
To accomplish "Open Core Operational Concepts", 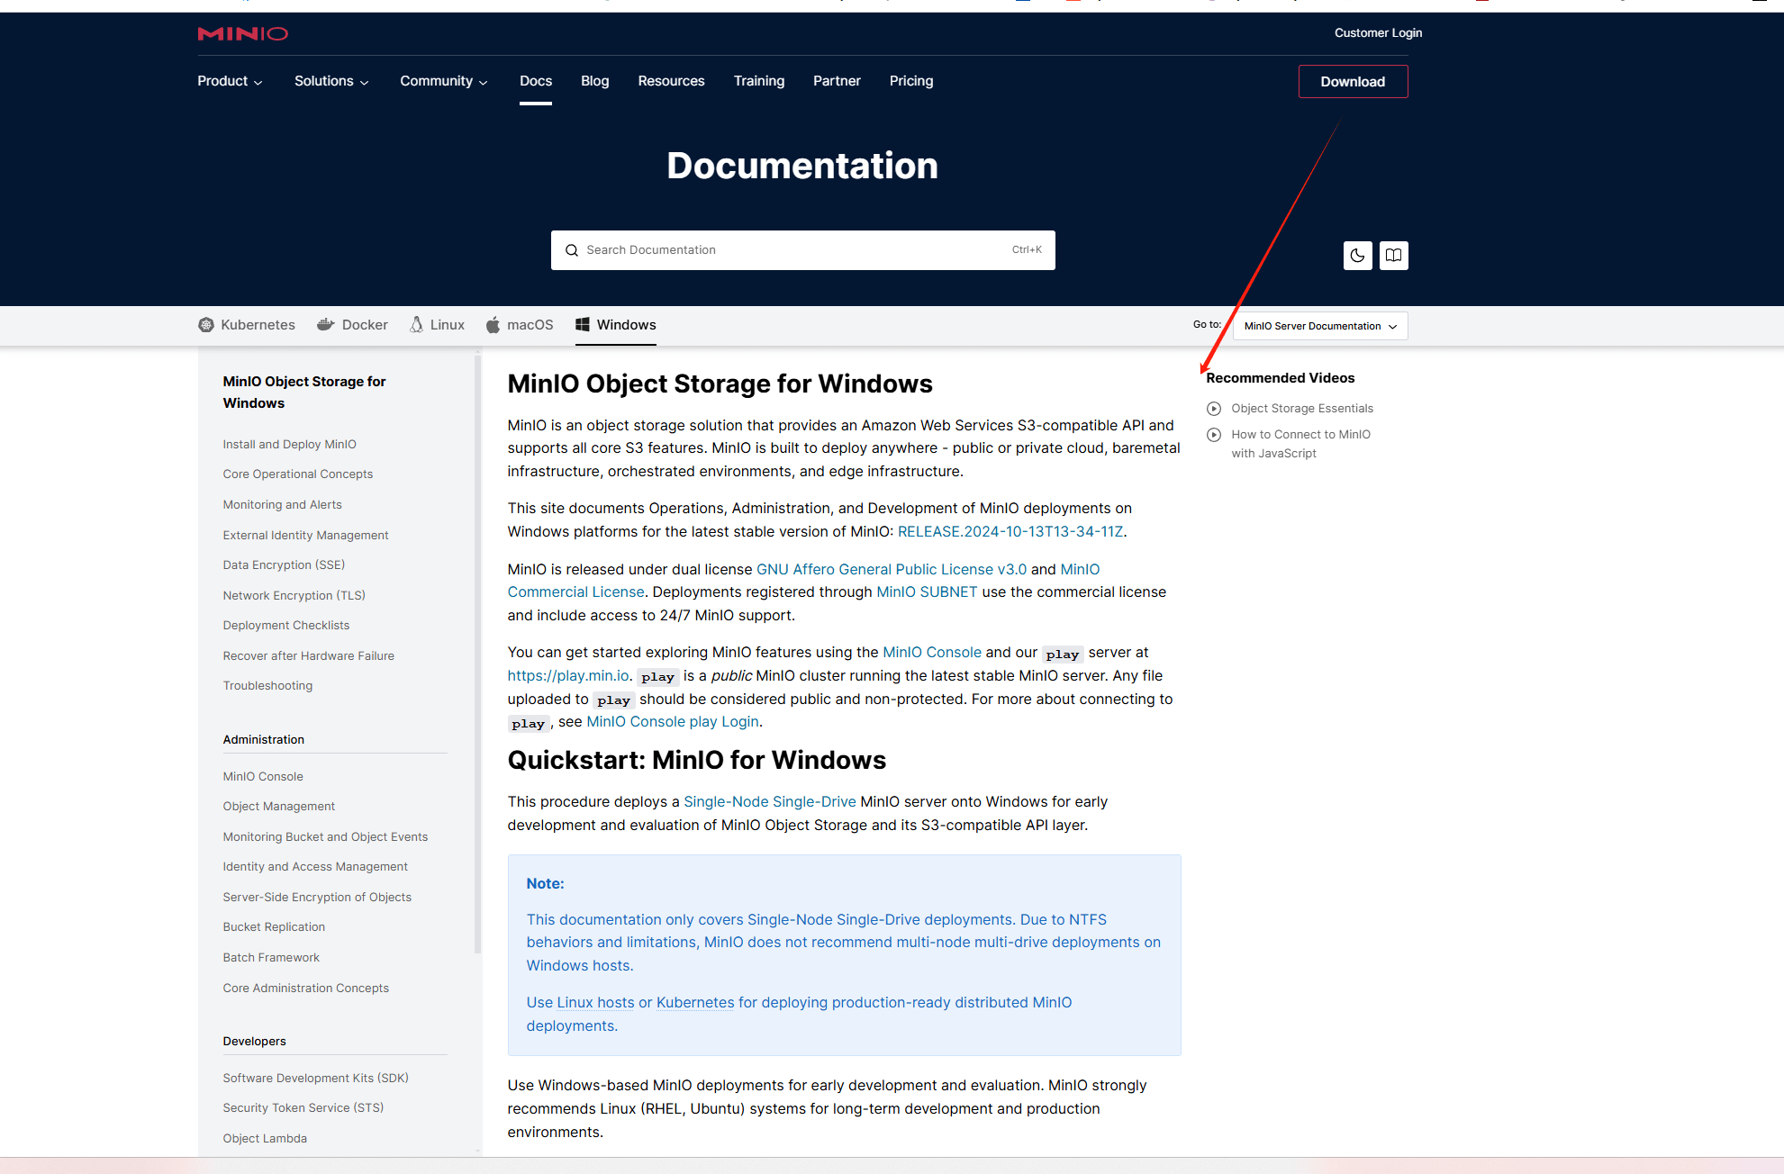I will 298,474.
